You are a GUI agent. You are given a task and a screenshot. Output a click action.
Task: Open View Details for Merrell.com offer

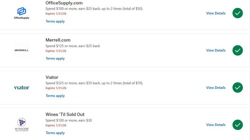(x=216, y=50)
